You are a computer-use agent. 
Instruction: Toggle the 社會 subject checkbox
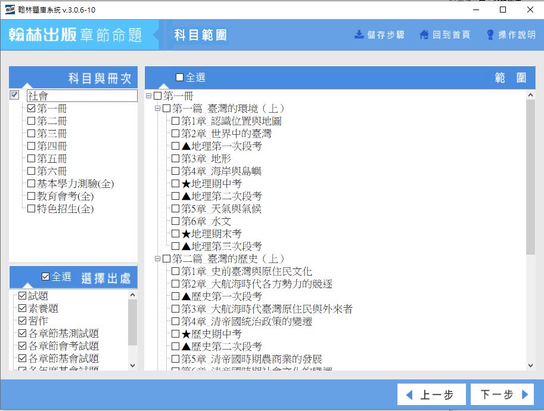14,95
